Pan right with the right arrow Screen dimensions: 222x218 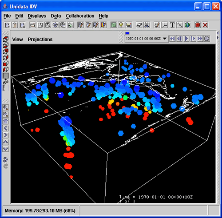6,135
